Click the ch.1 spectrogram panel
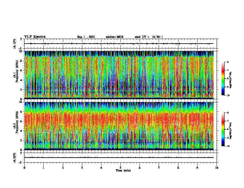The width and height of the screenshot is (244, 188). point(119,75)
